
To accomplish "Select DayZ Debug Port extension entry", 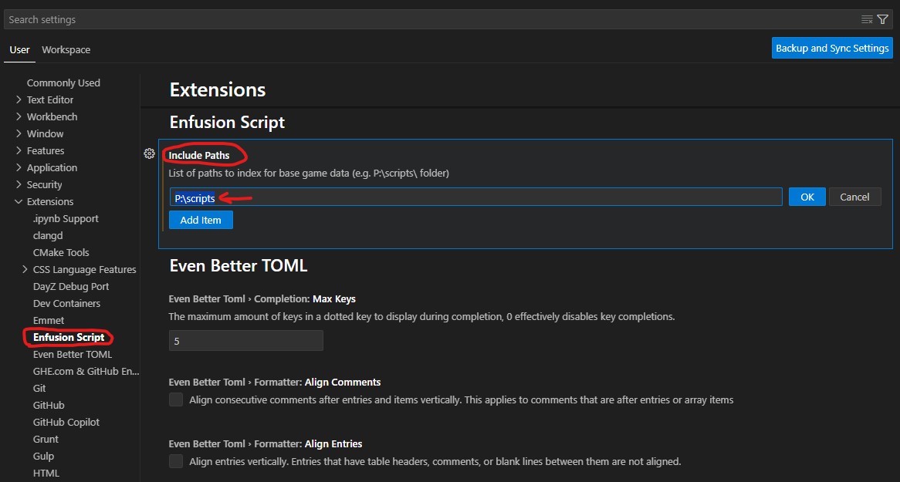I will [71, 286].
